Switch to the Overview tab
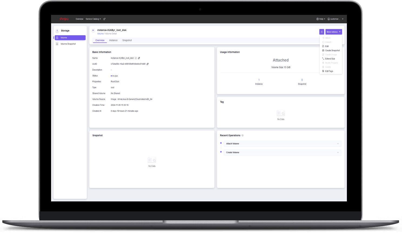This screenshot has width=402, height=233. (x=100, y=40)
